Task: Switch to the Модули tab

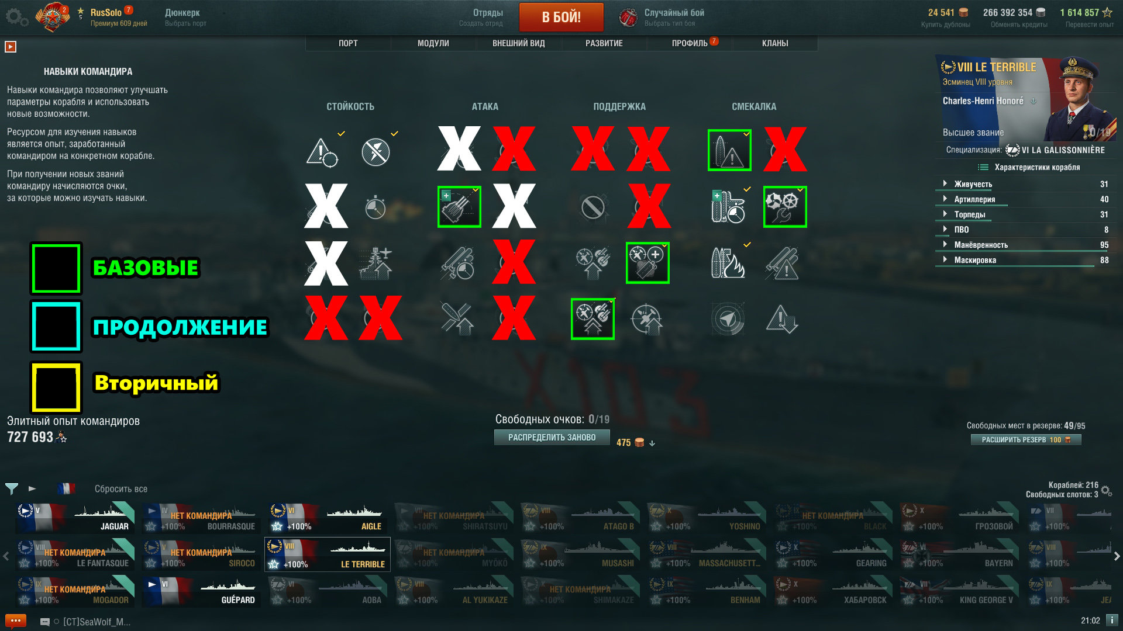Action: 433,43
